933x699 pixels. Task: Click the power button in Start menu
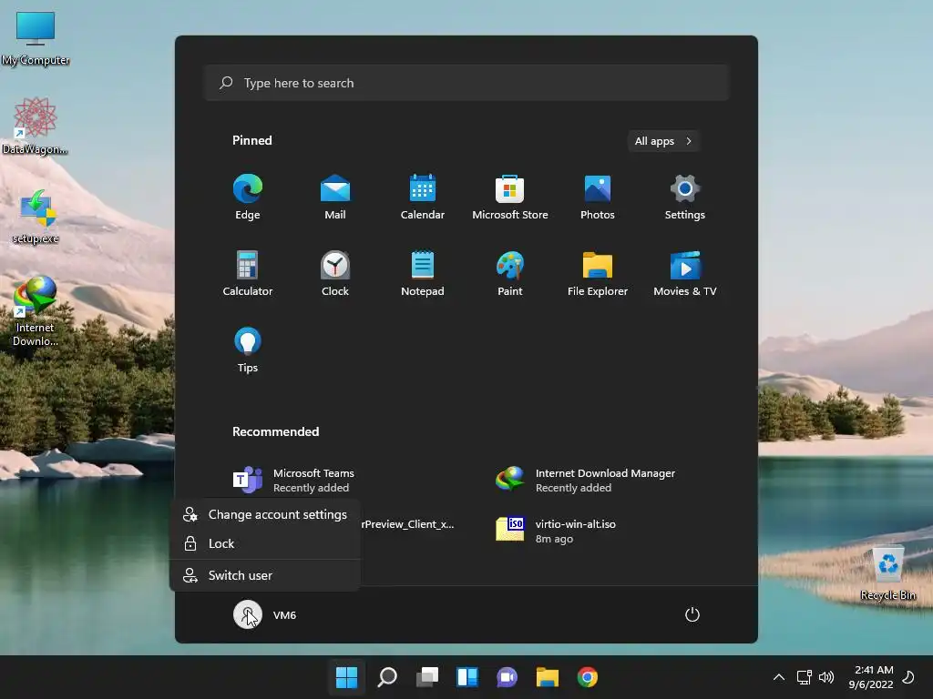tap(692, 614)
